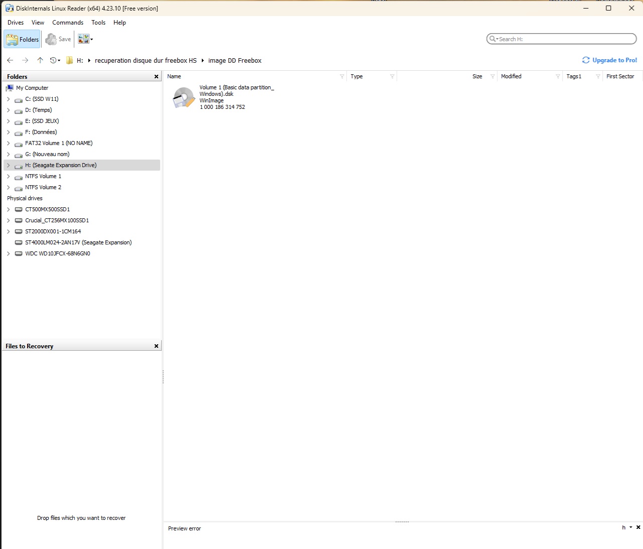Expand the C: (SSD W11) drive
The height and width of the screenshot is (549, 643).
[x=8, y=99]
